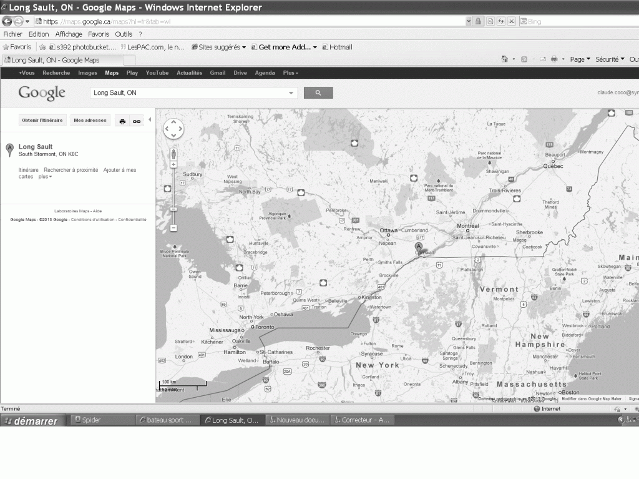The height and width of the screenshot is (479, 639).
Task: Click the chain link share icon
Action: (137, 121)
